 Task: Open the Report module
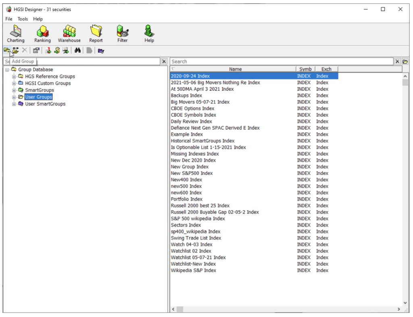tap(96, 33)
